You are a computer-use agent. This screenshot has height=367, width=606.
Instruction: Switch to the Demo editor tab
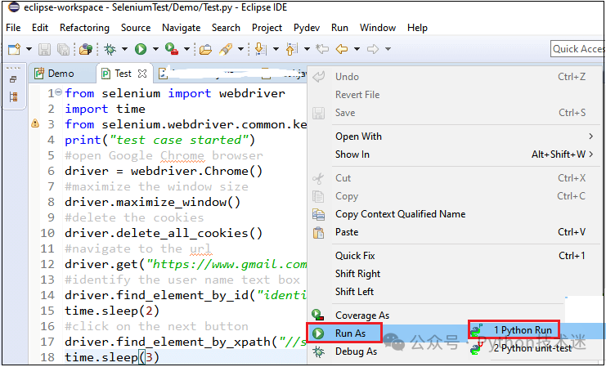(x=62, y=74)
